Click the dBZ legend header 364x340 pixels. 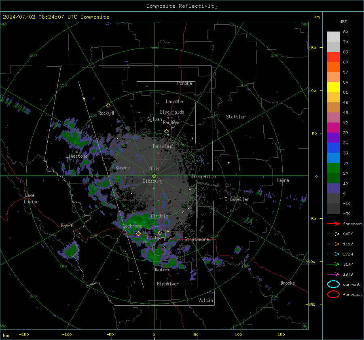[343, 22]
